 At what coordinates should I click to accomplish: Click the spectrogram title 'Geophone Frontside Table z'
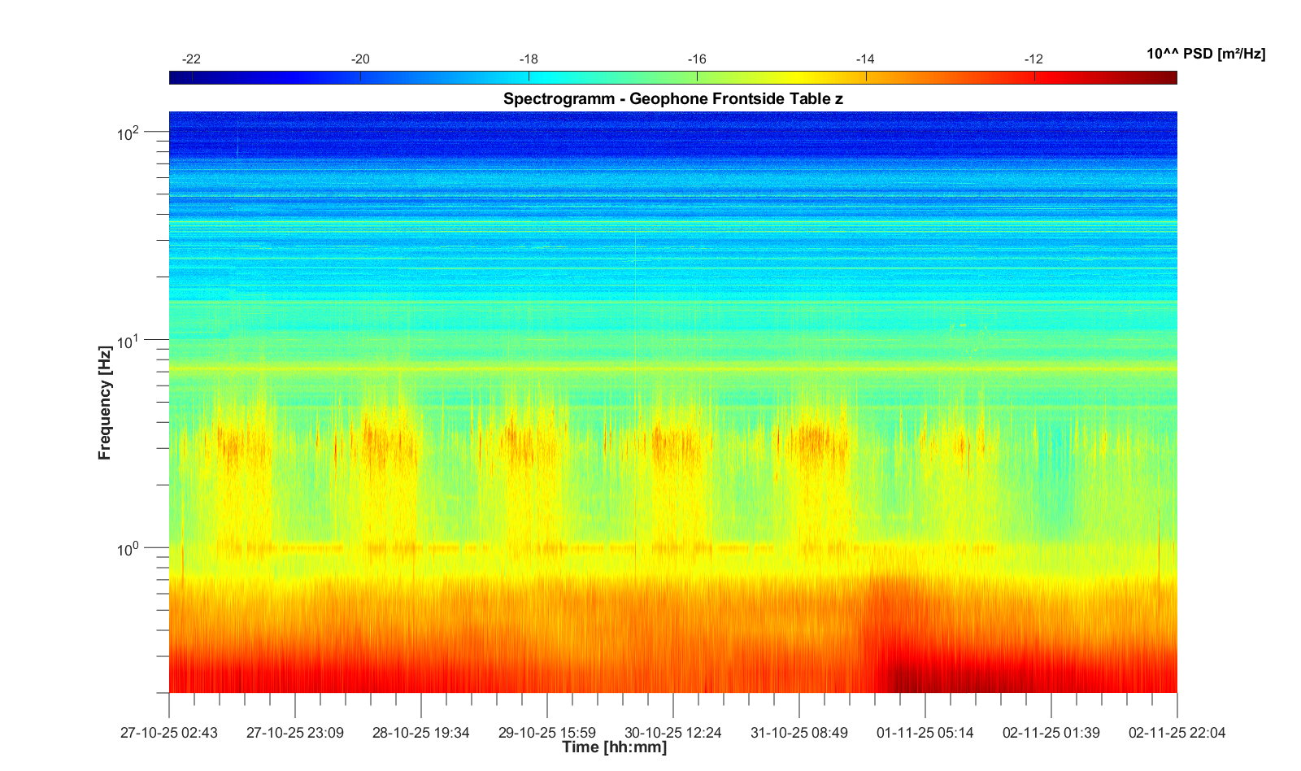(672, 99)
